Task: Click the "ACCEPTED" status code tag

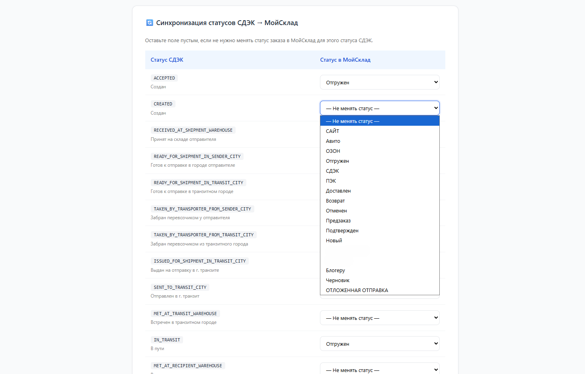Action: click(x=164, y=78)
